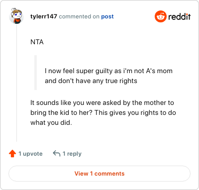This screenshot has width=199, height=190.
Task: Upvote with the orange arrow icon
Action: (12, 154)
